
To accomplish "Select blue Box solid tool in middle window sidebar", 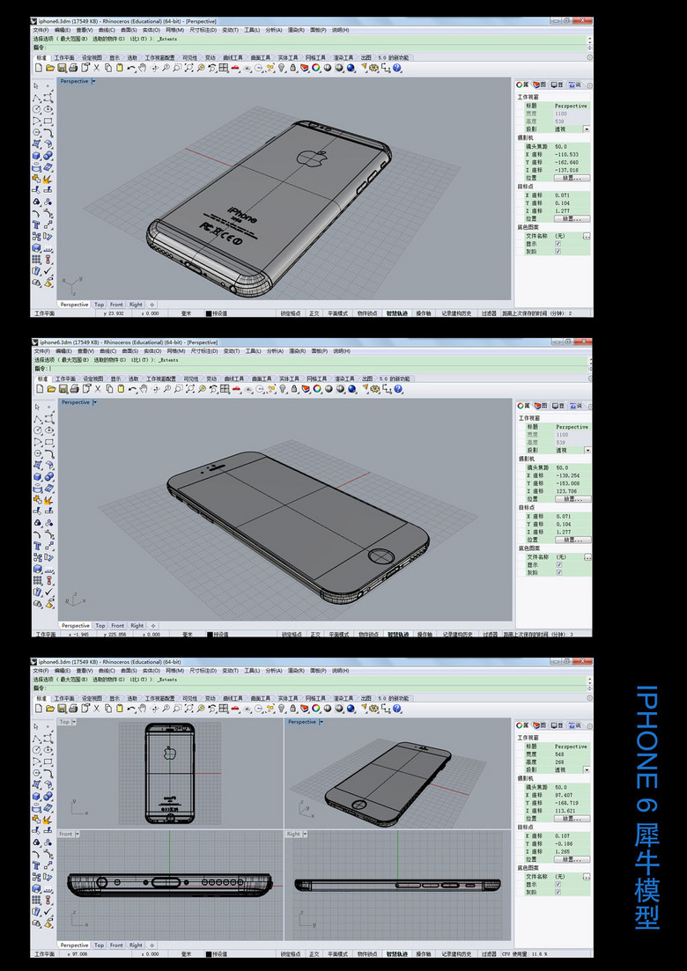I will pyautogui.click(x=37, y=477).
